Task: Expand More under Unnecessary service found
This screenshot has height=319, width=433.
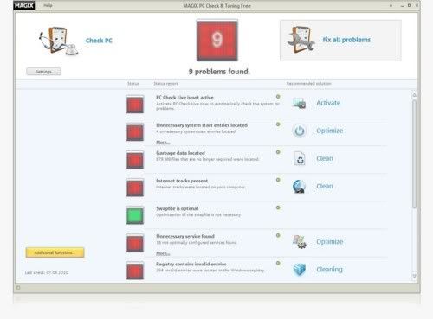Action: tap(163, 253)
